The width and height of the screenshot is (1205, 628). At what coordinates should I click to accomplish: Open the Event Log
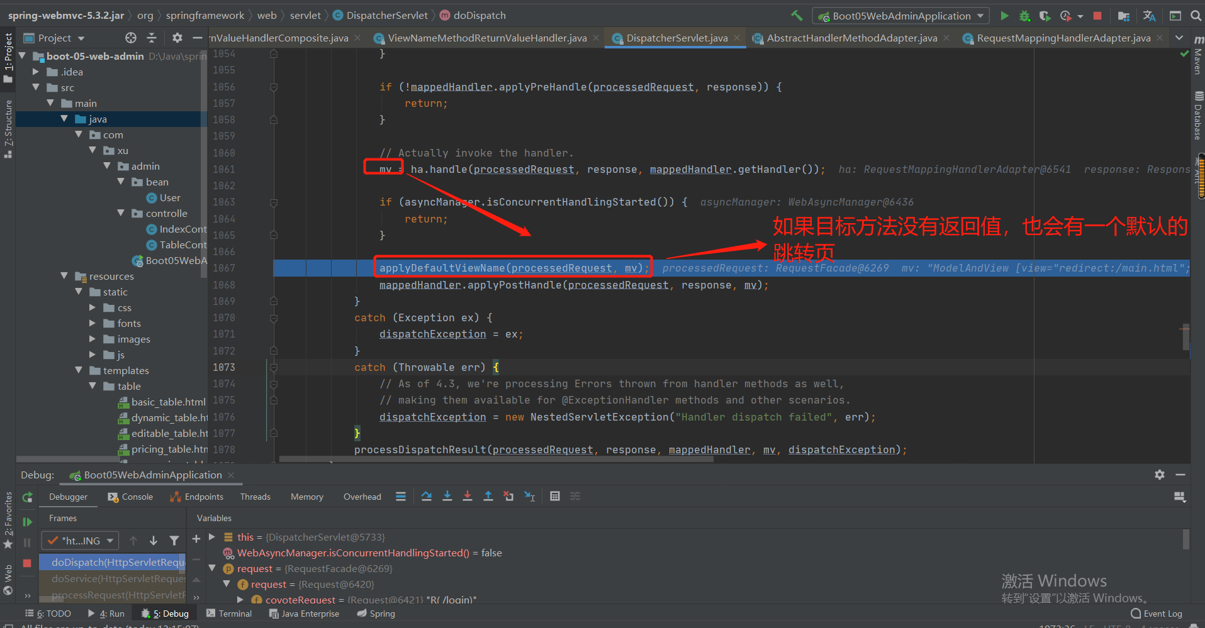(1157, 614)
